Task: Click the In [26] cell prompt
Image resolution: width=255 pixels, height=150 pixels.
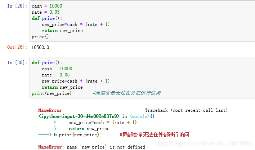Action: tap(17, 6)
